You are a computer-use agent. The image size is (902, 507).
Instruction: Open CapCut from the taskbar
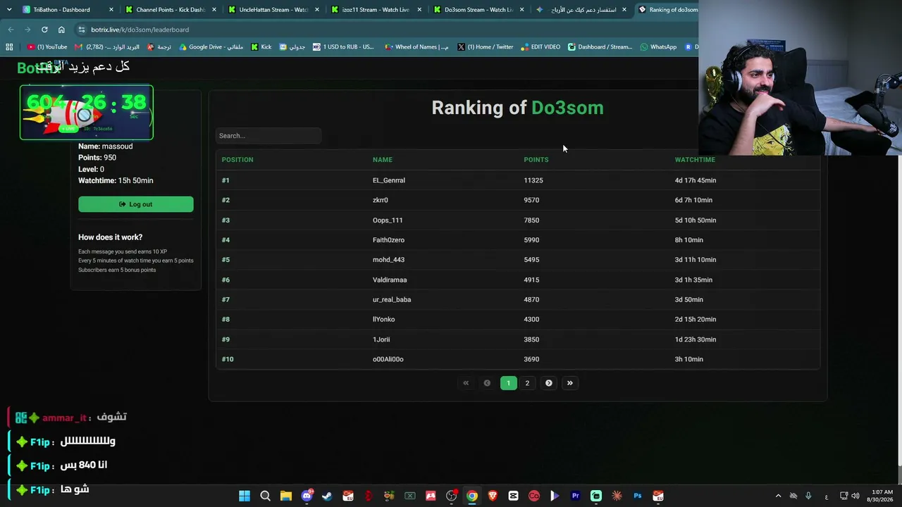513,496
